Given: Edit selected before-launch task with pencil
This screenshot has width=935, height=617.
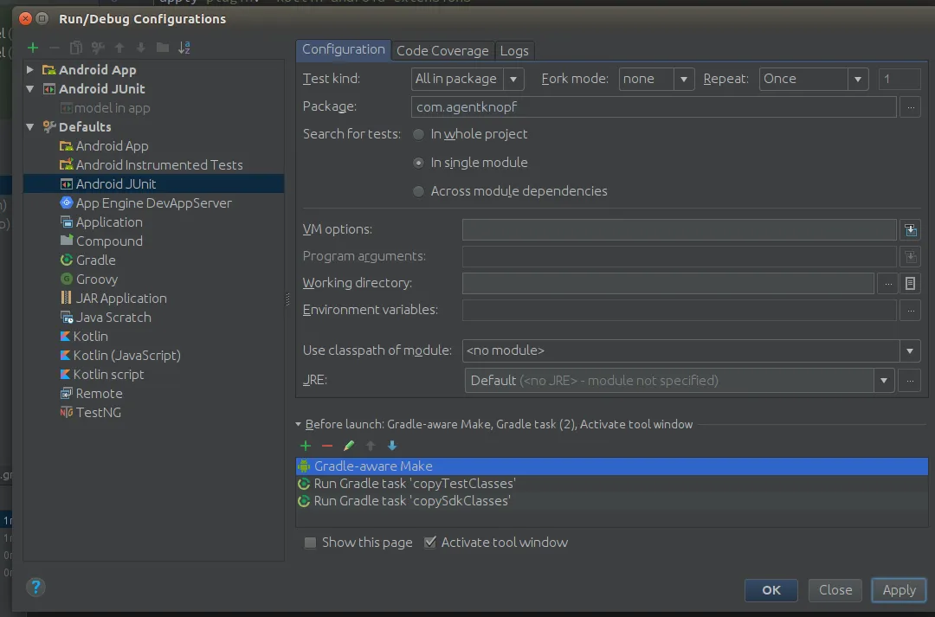Looking at the screenshot, I should [349, 446].
